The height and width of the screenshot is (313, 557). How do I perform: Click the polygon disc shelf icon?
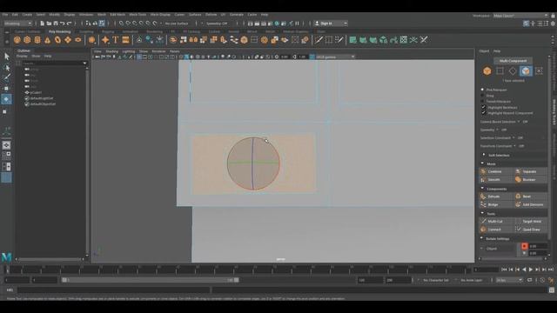tap(78, 40)
